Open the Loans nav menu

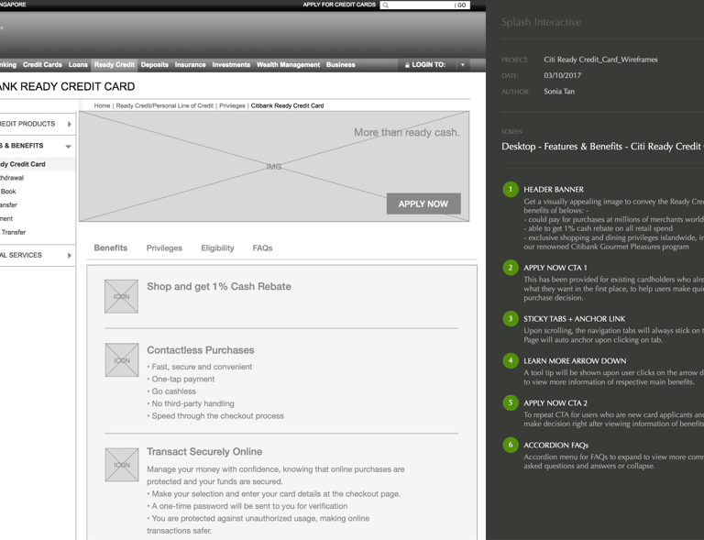78,65
